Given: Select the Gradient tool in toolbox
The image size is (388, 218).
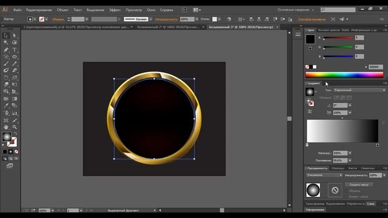Looking at the screenshot, I should click(15, 99).
